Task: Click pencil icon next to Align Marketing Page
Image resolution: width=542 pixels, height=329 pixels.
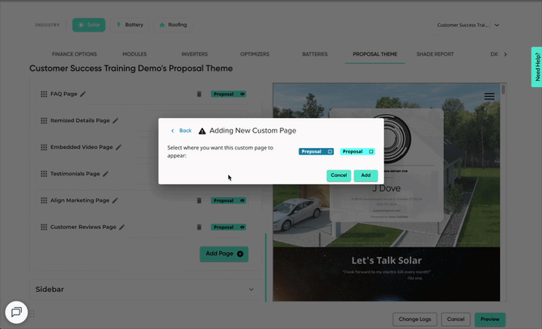Action: pyautogui.click(x=115, y=200)
